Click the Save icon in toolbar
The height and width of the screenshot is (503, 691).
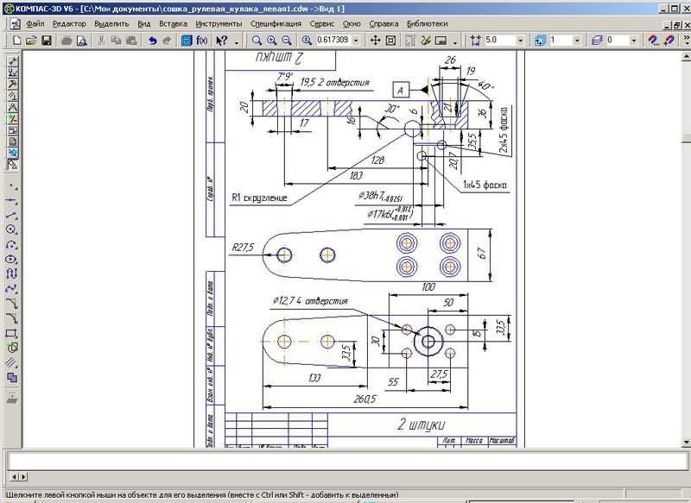(x=47, y=41)
